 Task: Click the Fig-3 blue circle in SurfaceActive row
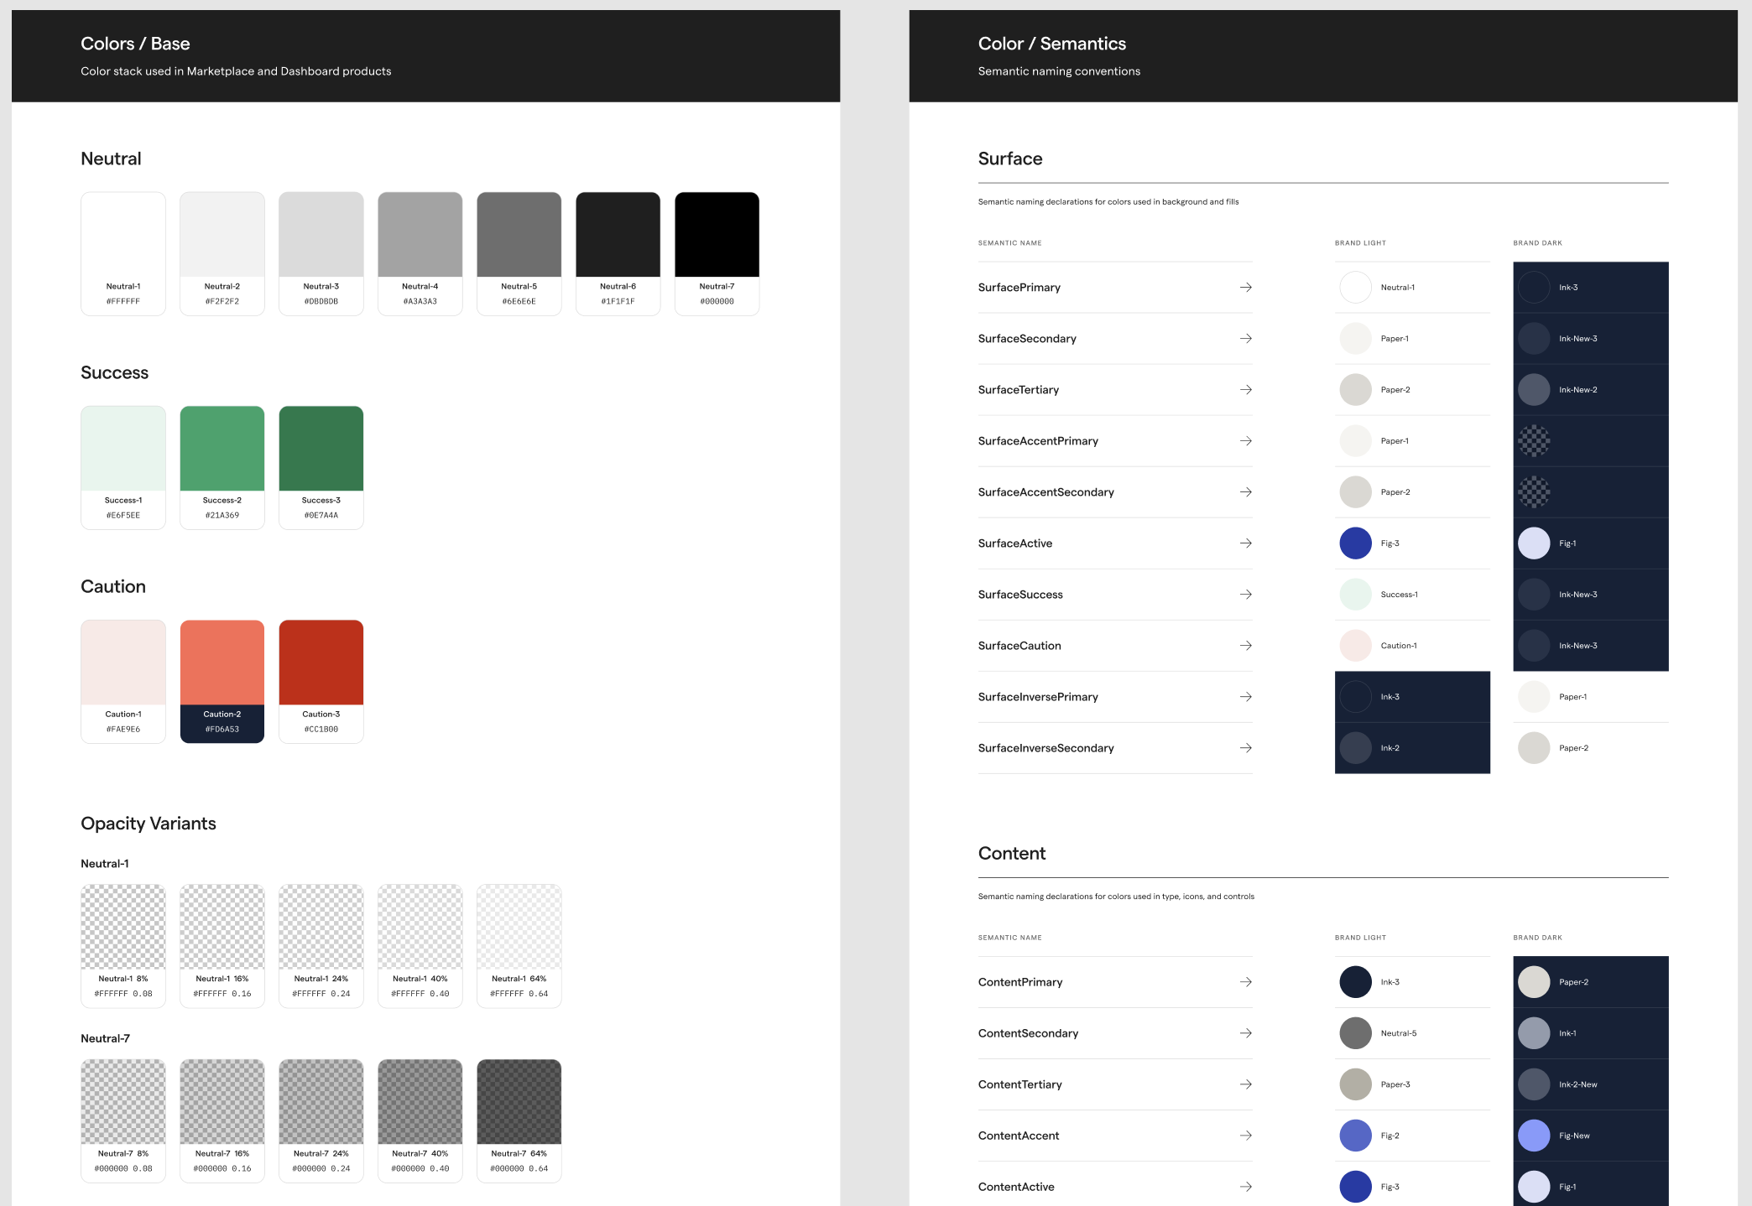coord(1355,543)
